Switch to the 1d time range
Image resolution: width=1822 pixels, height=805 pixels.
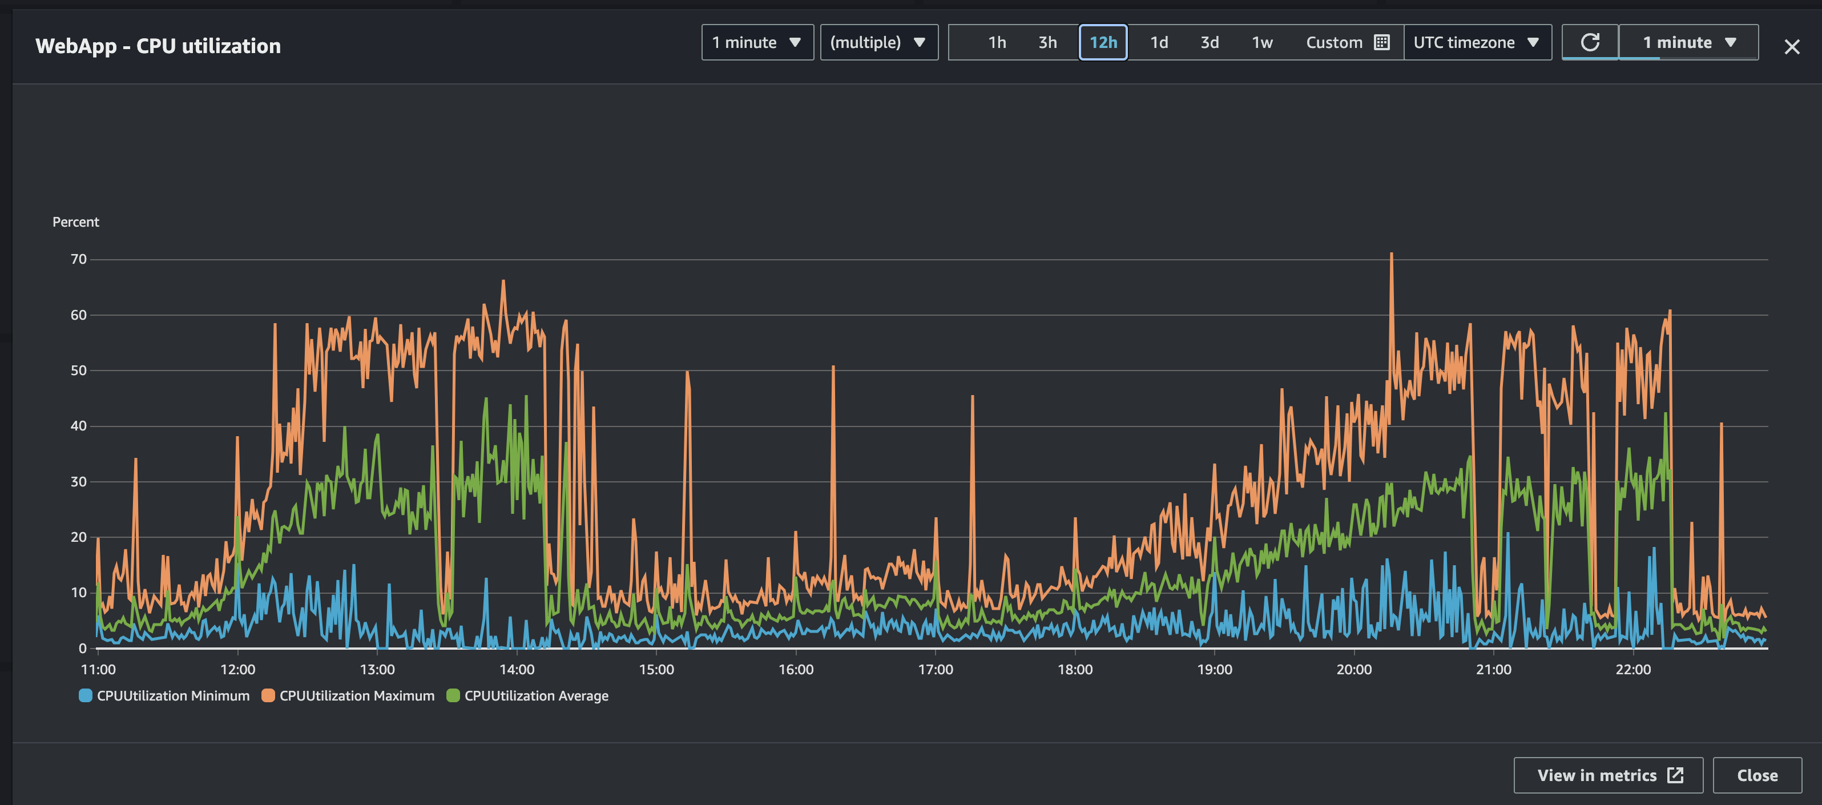1159,42
